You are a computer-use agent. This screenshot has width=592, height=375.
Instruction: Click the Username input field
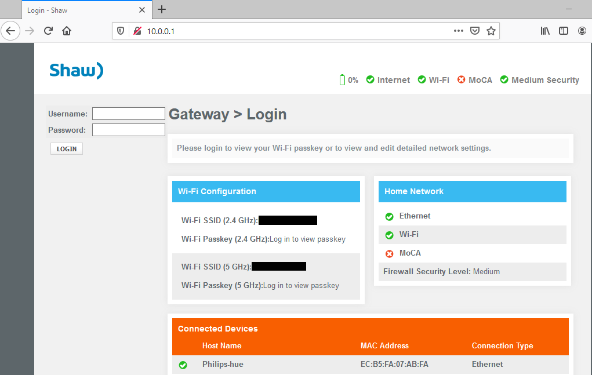click(x=129, y=114)
